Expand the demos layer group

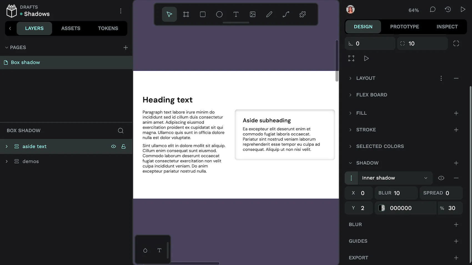(7, 161)
